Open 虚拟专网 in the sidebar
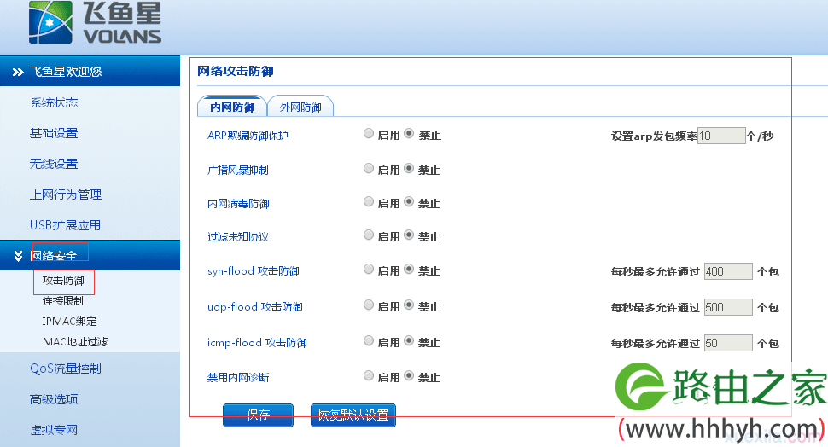Screen dimensions: 828x447 54,430
